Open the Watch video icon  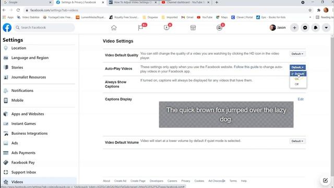(166, 28)
